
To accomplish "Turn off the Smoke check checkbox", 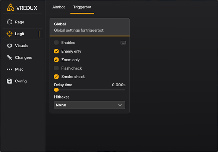I will [56, 77].
